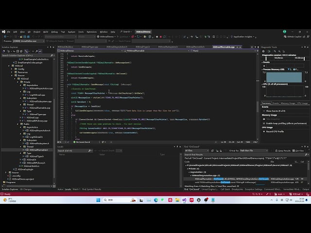The image size is (311, 233).
Task: Pin the Solution Explorer panel
Action: pos(51,47)
